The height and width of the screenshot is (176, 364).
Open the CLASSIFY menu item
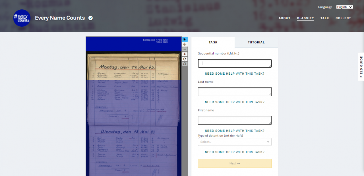tap(305, 18)
